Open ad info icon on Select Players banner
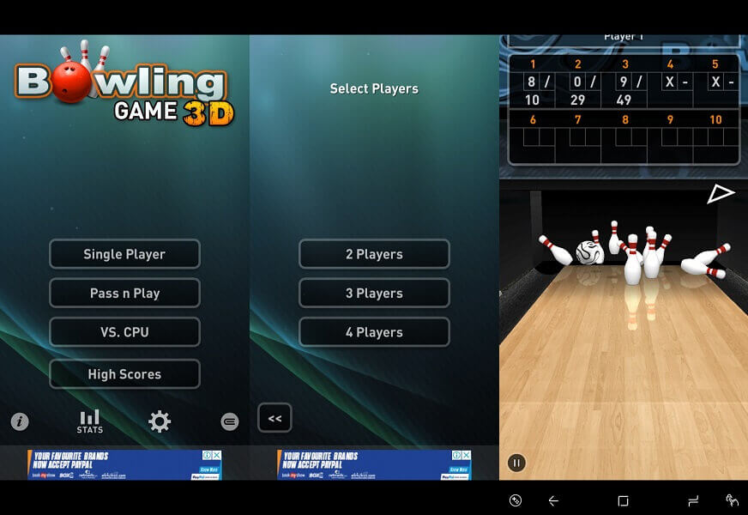Viewport: 748px width, 515px height. click(x=457, y=455)
